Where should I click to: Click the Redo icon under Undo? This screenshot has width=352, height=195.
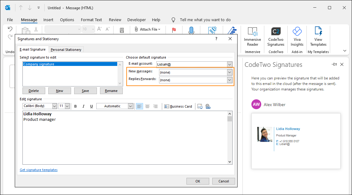coord(10,37)
